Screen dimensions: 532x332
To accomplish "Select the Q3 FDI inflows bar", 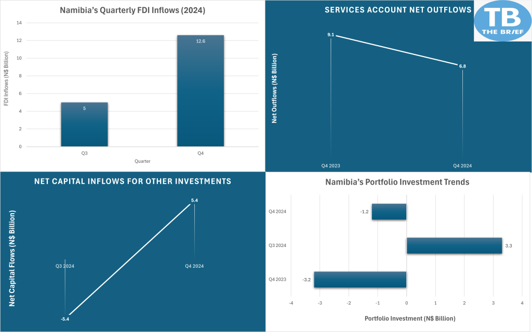I will [x=85, y=125].
